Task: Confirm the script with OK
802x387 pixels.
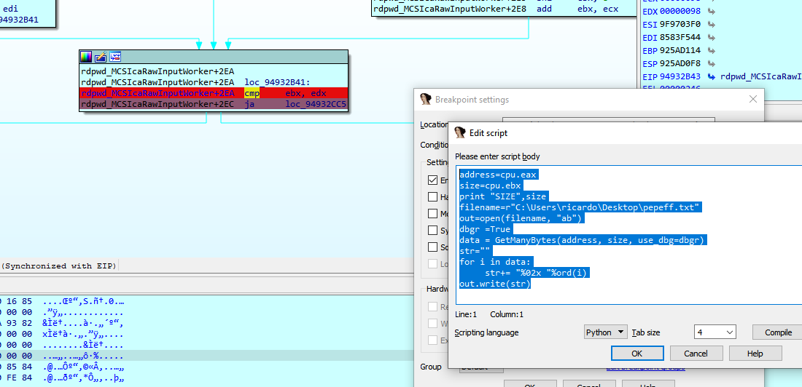Action: pyautogui.click(x=636, y=353)
